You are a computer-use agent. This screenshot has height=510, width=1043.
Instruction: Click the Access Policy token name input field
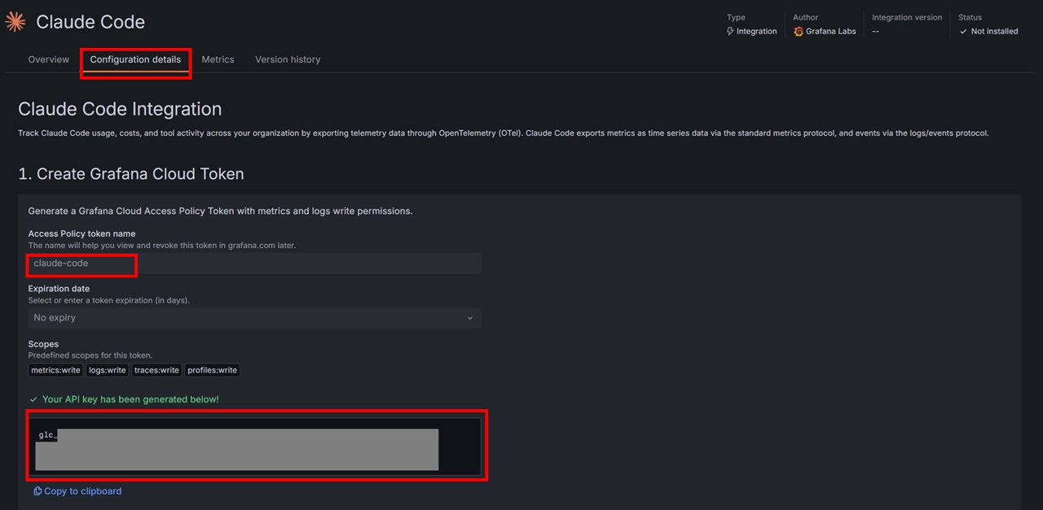[x=254, y=264]
